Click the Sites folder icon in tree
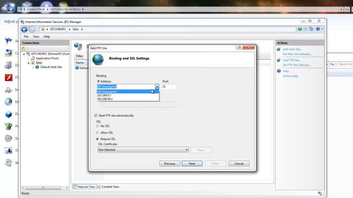The height and width of the screenshot is (198, 353). pyautogui.click(x=33, y=63)
